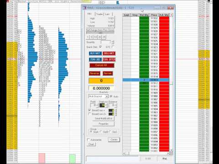Viewport: 219px width, 164px height.
Task: Toggle the GTC checkbox
Action: click(112, 46)
